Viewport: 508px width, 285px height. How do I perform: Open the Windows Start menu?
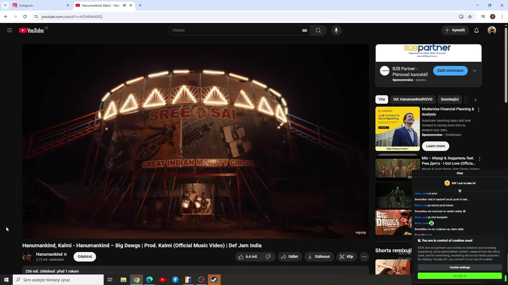point(6,280)
